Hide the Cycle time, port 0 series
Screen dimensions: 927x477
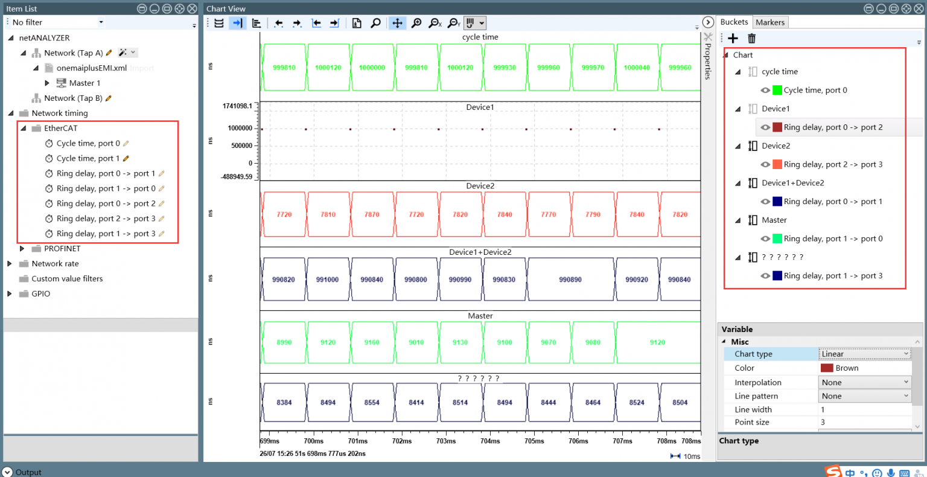pyautogui.click(x=765, y=90)
